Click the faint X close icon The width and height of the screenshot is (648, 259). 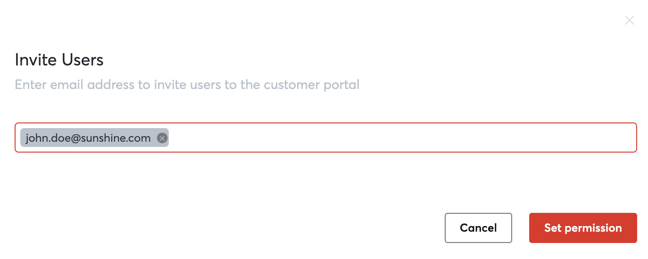[x=629, y=20]
